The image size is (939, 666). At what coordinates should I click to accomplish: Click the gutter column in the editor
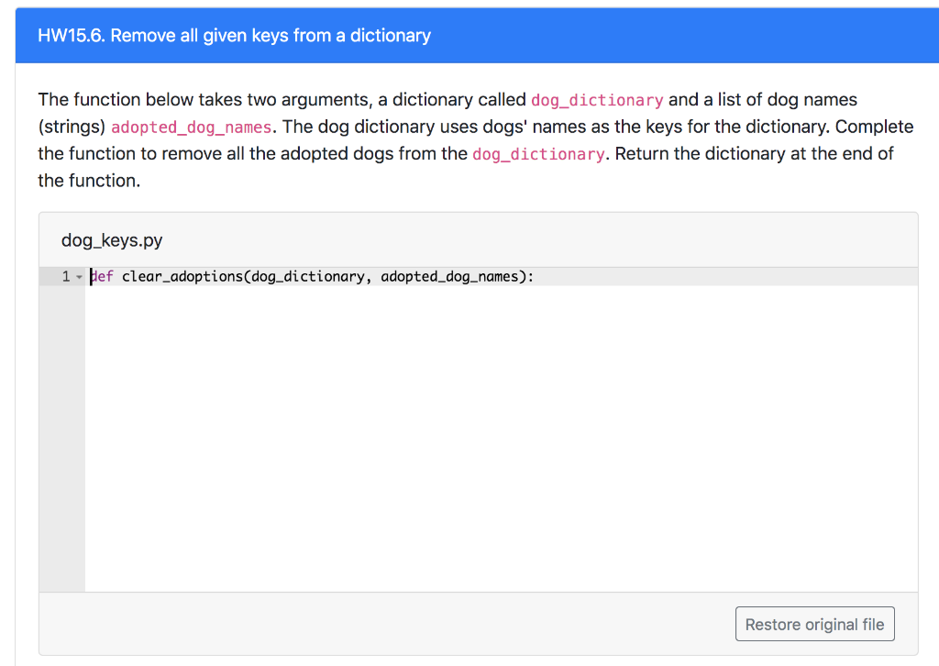point(62,413)
